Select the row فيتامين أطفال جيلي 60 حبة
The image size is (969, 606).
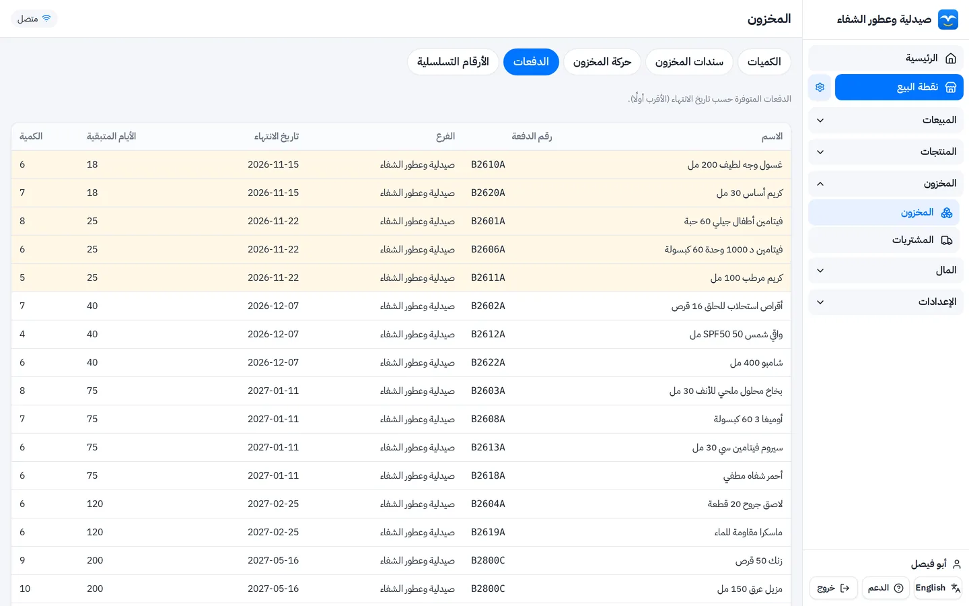tap(401, 222)
